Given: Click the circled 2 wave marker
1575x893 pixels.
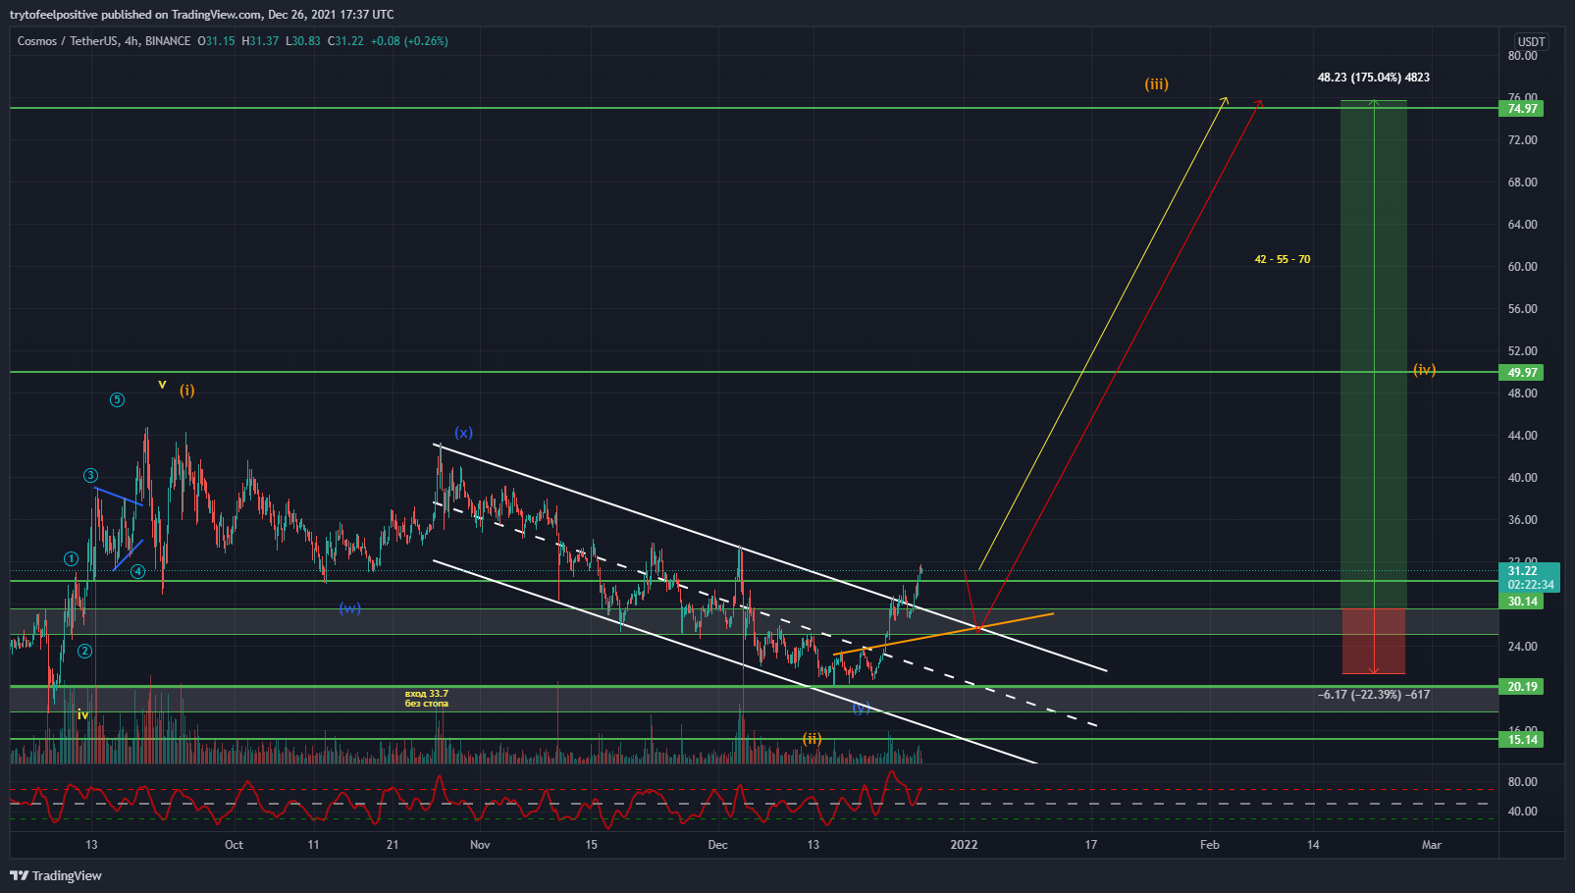Looking at the screenshot, I should click(85, 652).
